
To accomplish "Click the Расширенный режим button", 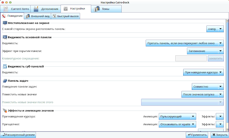I will pyautogui.click(x=18, y=135).
